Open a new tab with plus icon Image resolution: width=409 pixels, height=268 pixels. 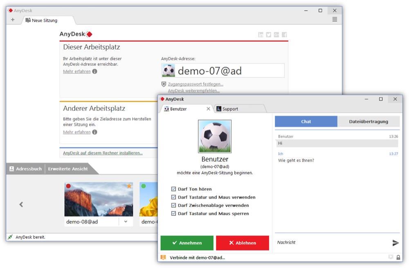[x=13, y=20]
